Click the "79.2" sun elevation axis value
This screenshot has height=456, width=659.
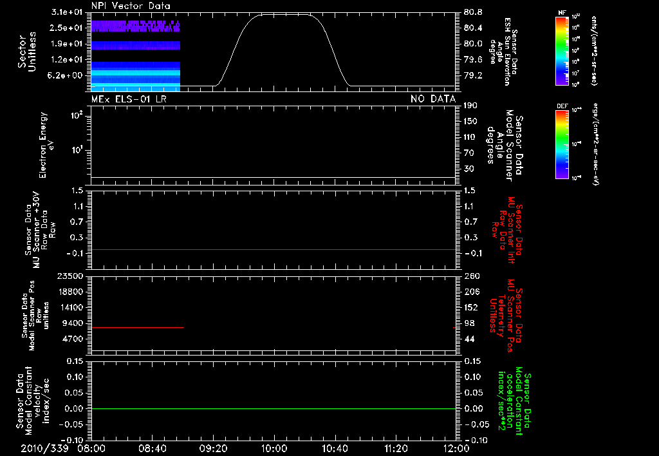(473, 75)
